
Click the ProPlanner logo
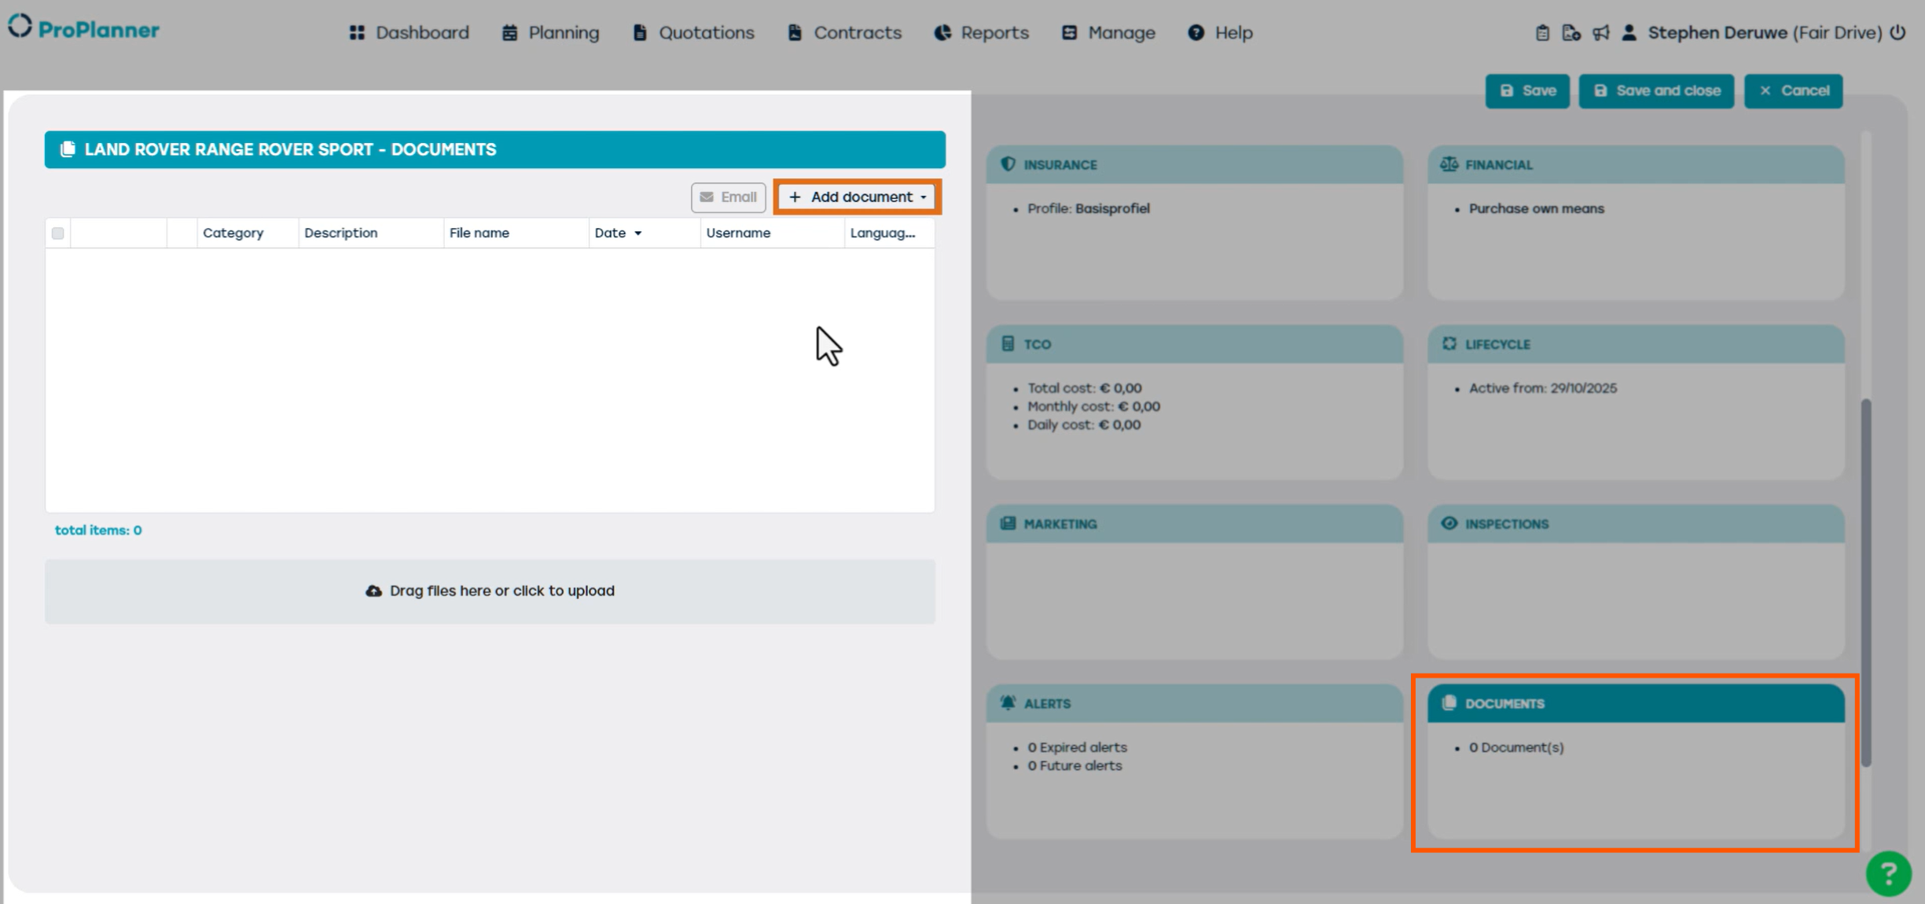pos(84,29)
